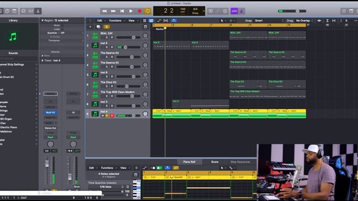Screen dimensions: 358x201
Task: Toggle the yellow Link icon in Piano Roll
Action: tap(176, 167)
